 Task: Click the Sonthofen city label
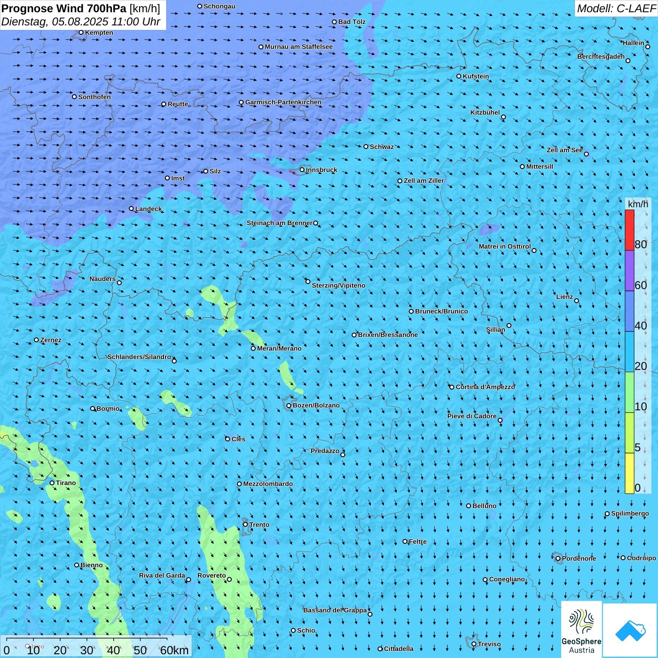click(94, 97)
